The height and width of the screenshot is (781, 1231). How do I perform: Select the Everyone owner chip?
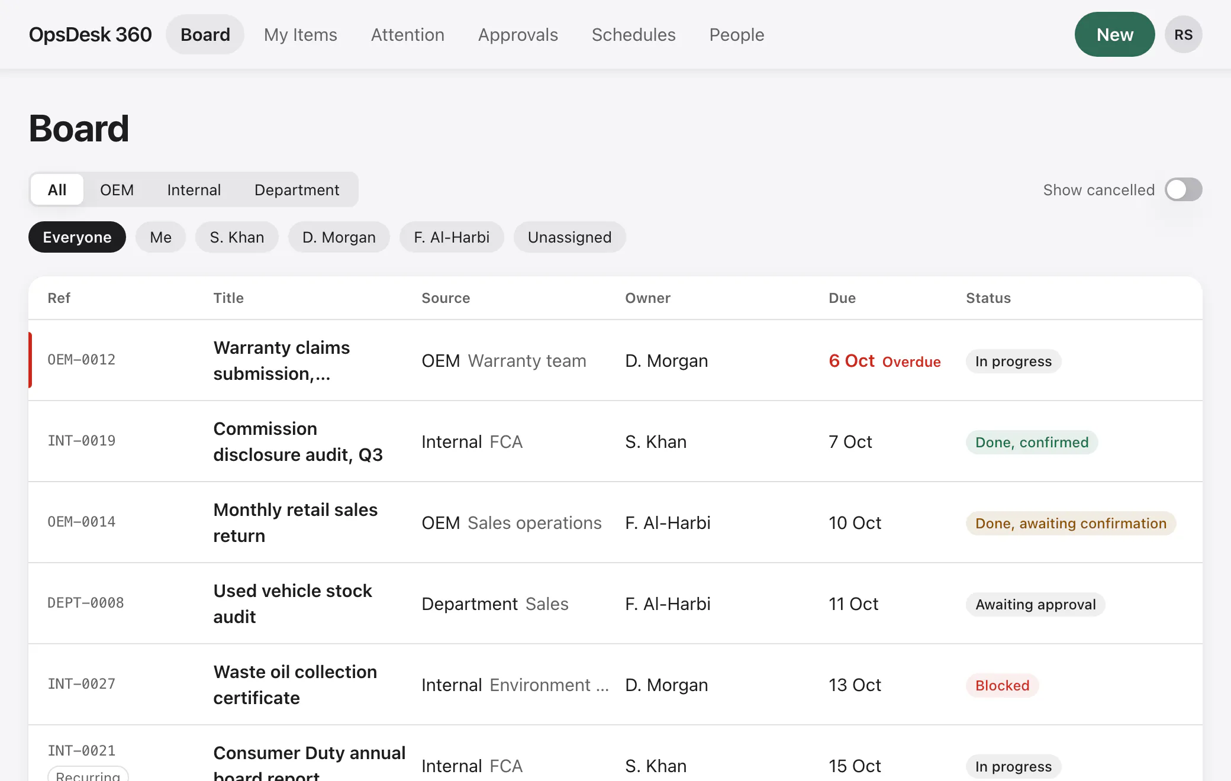coord(77,237)
